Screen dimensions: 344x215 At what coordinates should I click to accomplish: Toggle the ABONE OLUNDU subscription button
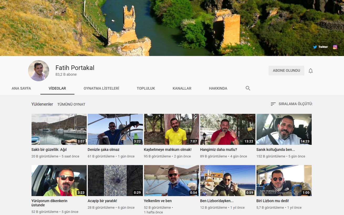pyautogui.click(x=286, y=71)
